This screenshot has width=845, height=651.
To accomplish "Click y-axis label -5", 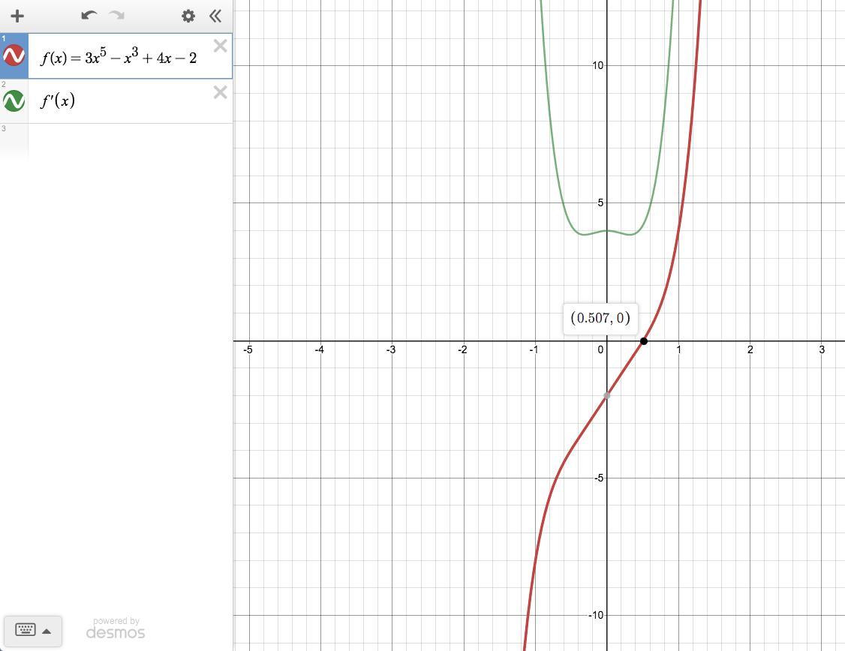I will click(x=599, y=478).
